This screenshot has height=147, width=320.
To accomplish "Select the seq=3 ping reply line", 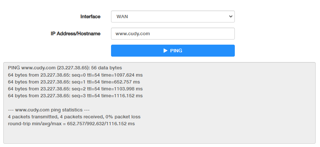I will [x=75, y=96].
